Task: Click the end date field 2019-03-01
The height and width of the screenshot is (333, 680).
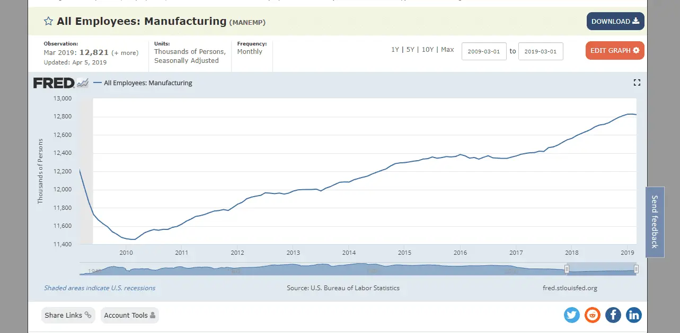Action: [540, 51]
